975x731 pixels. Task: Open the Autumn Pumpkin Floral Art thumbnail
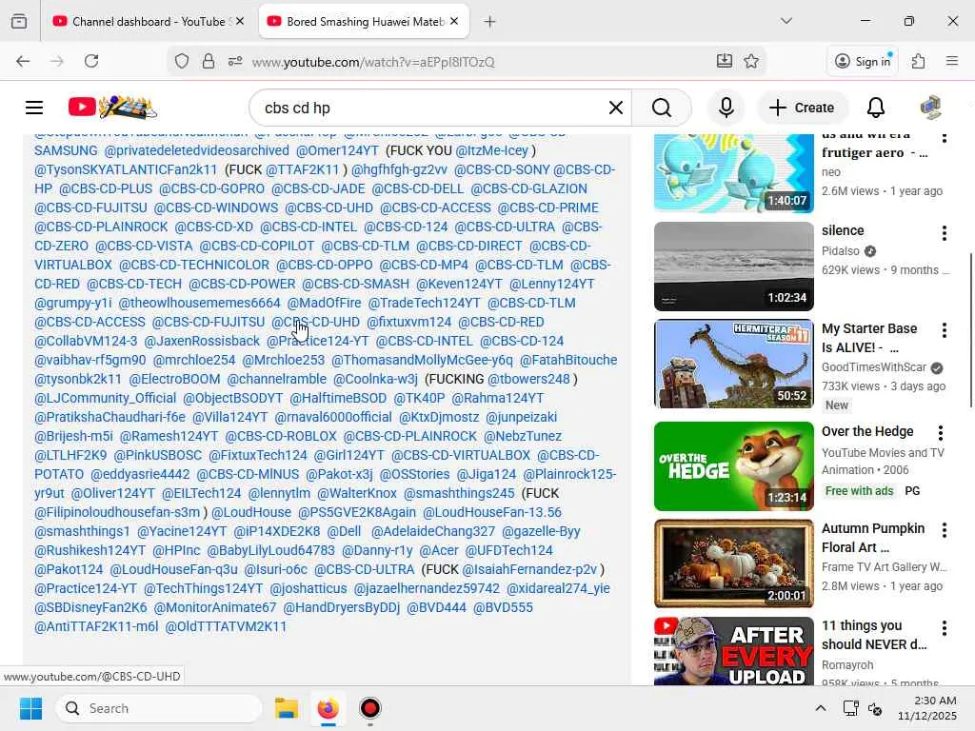click(734, 563)
